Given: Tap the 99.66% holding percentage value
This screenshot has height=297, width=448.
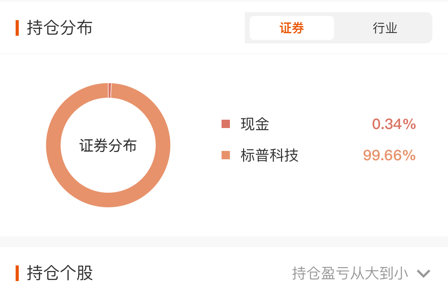Looking at the screenshot, I should point(389,155).
